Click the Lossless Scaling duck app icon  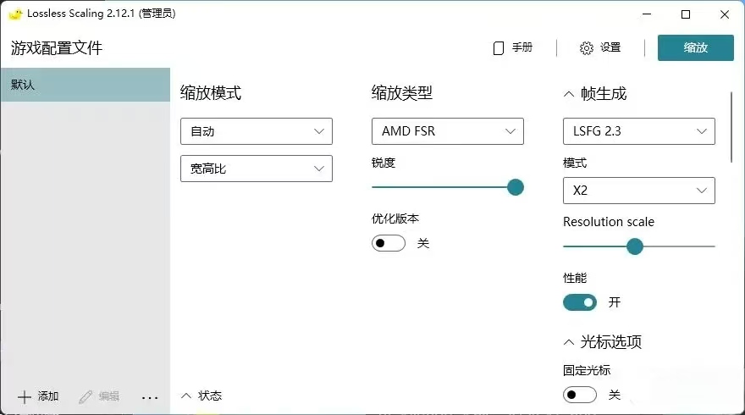pos(16,14)
